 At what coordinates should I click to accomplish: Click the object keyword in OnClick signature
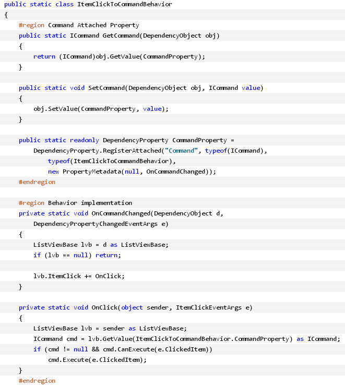tap(132, 307)
